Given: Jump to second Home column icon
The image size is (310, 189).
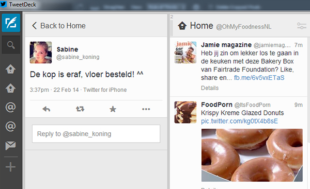Looking at the screenshot, I should click(10, 88).
